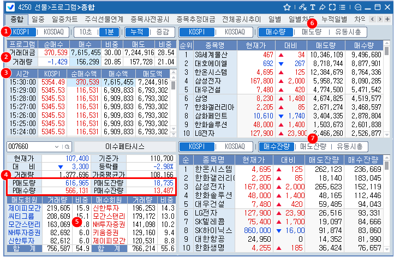This screenshot has width=394, height=257.
Task: Click the favorites star icon in title bar
Action: click(x=287, y=7)
